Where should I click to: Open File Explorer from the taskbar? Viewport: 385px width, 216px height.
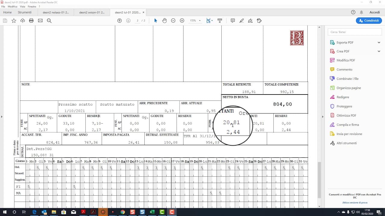(54, 212)
